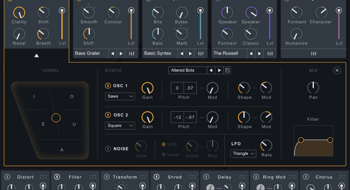Open OSC 2 Square waveform dropdown

(120, 126)
